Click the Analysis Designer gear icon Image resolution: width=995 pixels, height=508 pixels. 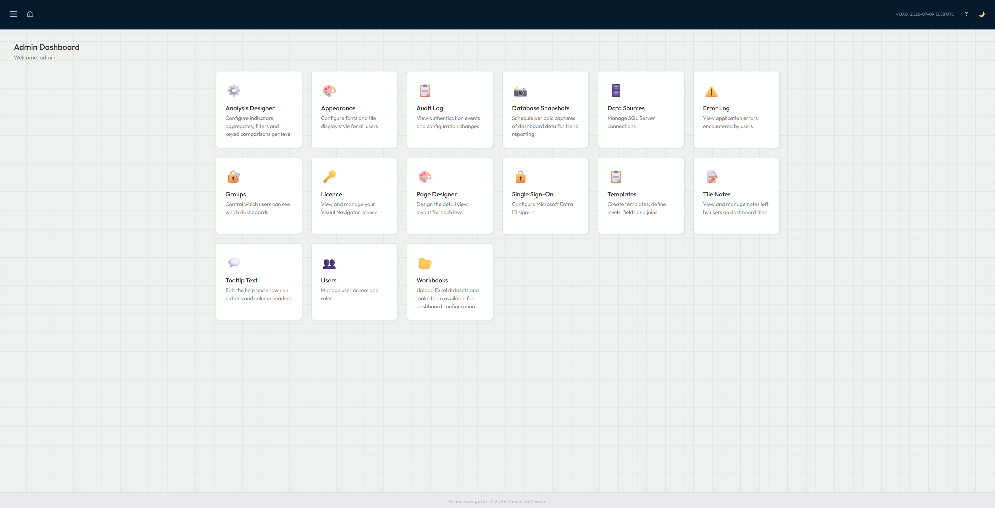pyautogui.click(x=234, y=91)
